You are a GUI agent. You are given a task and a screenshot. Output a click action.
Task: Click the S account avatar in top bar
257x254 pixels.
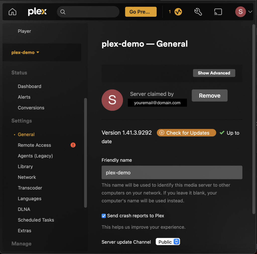[x=240, y=12]
